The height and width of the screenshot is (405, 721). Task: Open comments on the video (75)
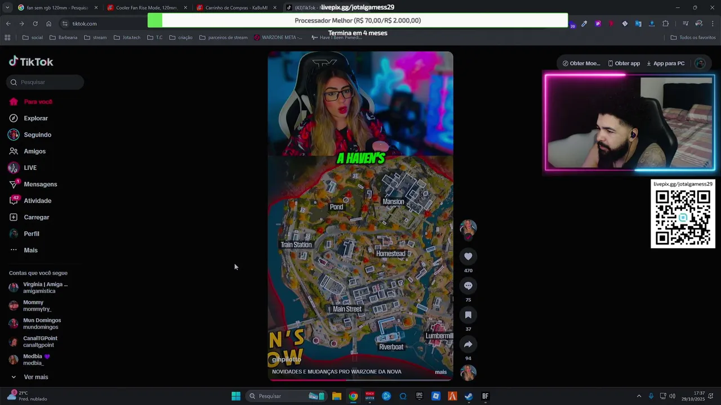coord(468,286)
